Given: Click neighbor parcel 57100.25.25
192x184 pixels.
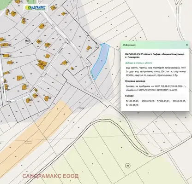Looking at the screenshot, I should pos(179,101).
